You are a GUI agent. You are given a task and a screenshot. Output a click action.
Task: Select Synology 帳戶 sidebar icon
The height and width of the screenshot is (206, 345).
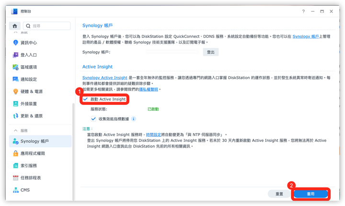tap(15, 141)
